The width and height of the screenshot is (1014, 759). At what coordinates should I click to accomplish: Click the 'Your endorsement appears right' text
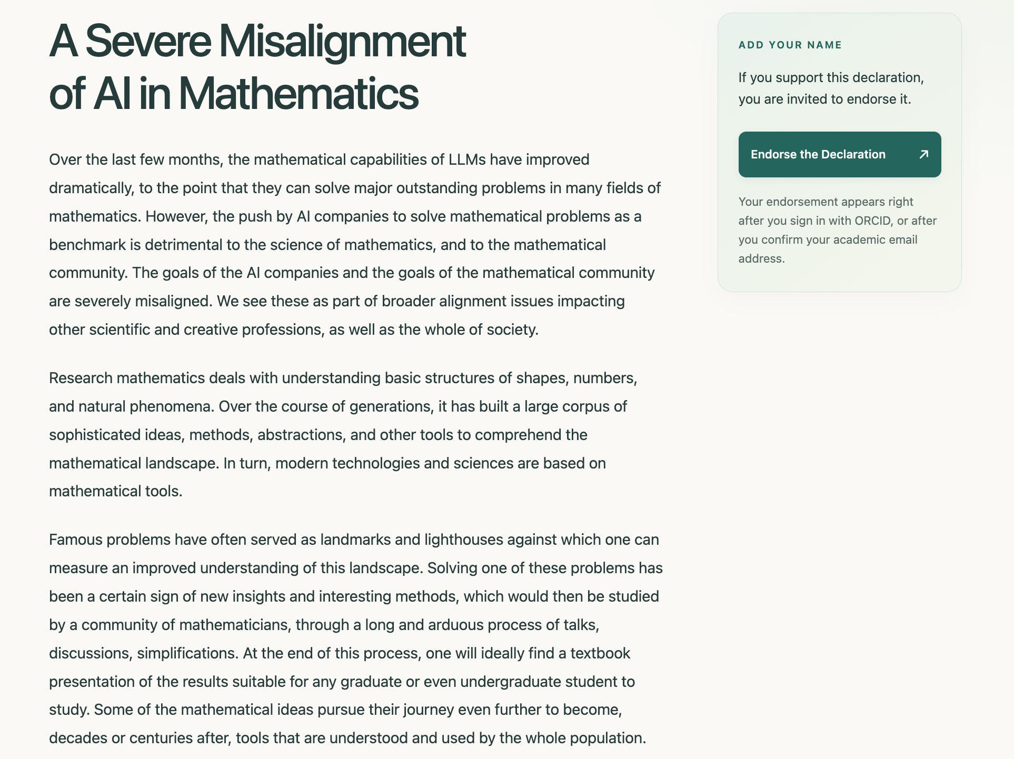[826, 202]
